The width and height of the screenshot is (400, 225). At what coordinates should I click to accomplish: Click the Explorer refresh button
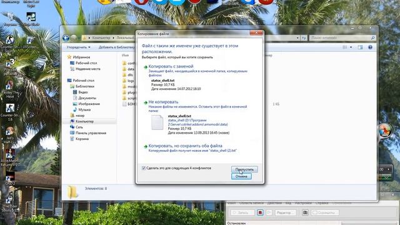(304, 38)
